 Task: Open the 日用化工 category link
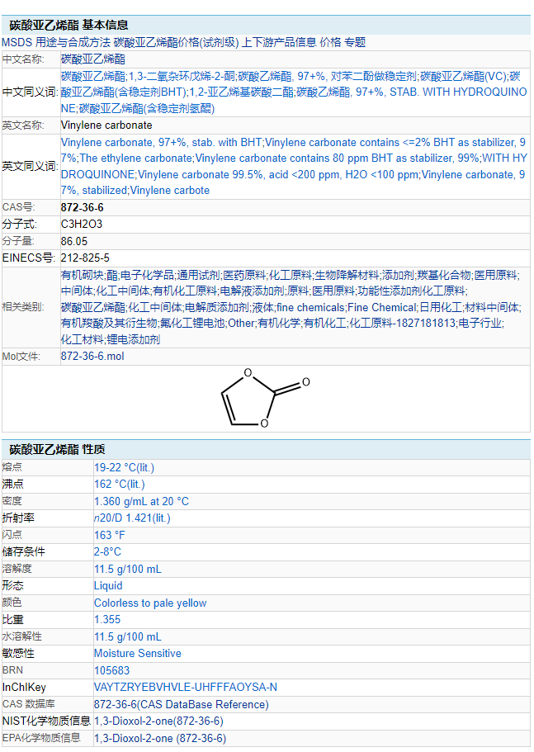coord(441,307)
